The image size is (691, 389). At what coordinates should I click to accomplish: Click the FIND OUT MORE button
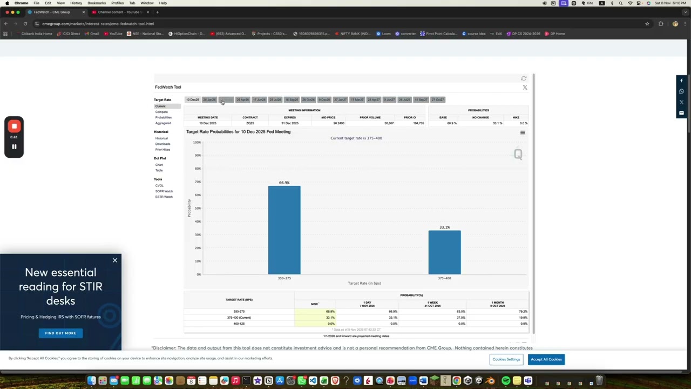click(x=60, y=333)
